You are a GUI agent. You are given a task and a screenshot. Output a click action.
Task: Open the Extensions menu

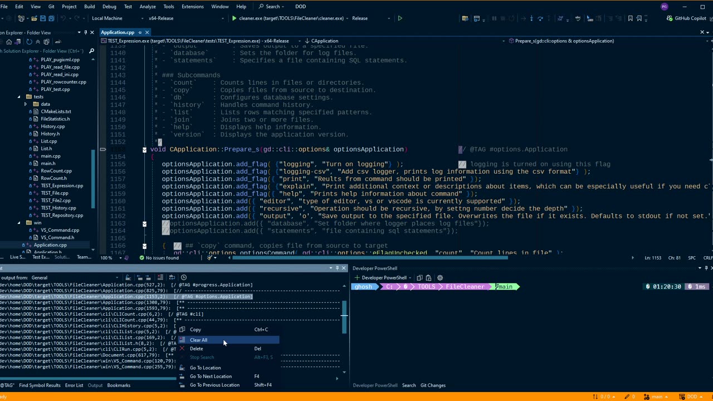193,7
